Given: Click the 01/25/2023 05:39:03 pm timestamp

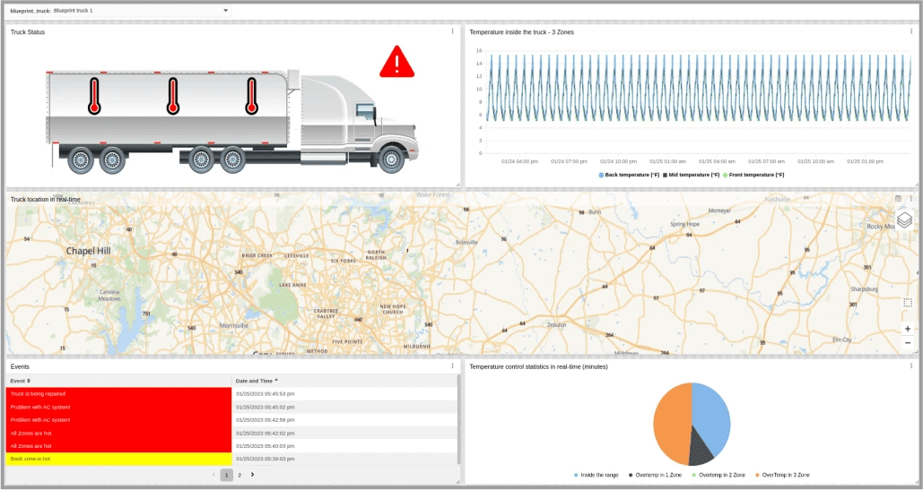Looking at the screenshot, I should tap(266, 459).
